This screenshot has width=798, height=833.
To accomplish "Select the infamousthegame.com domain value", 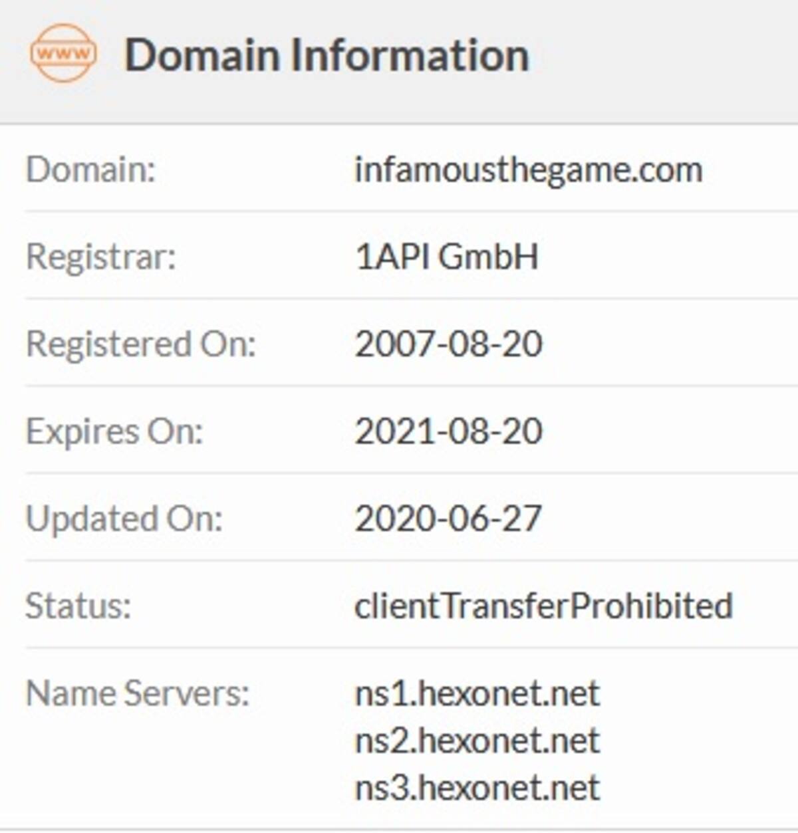I will 529,170.
